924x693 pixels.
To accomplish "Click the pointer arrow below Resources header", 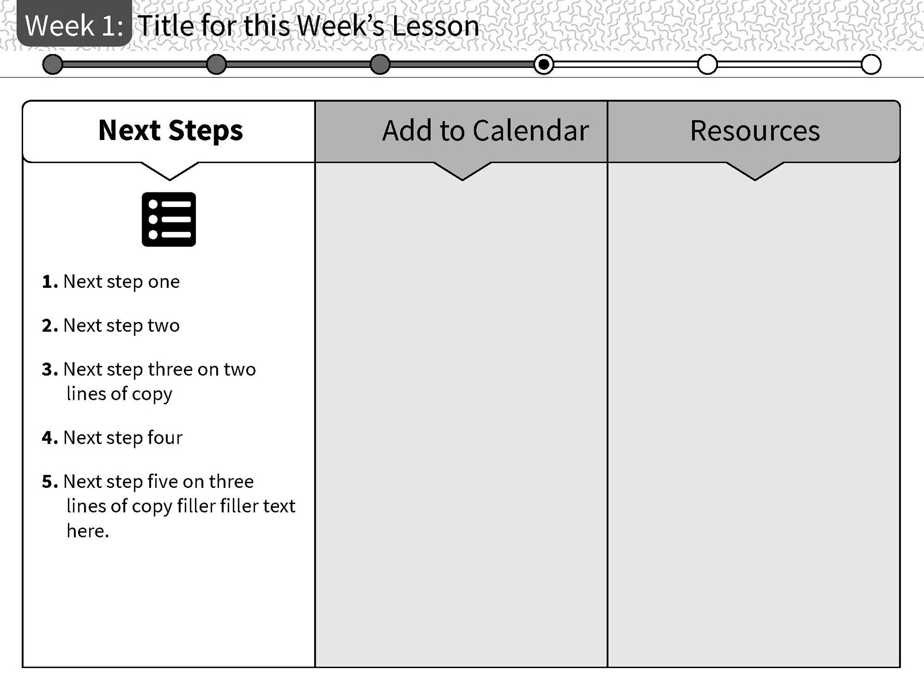I will pos(755,171).
